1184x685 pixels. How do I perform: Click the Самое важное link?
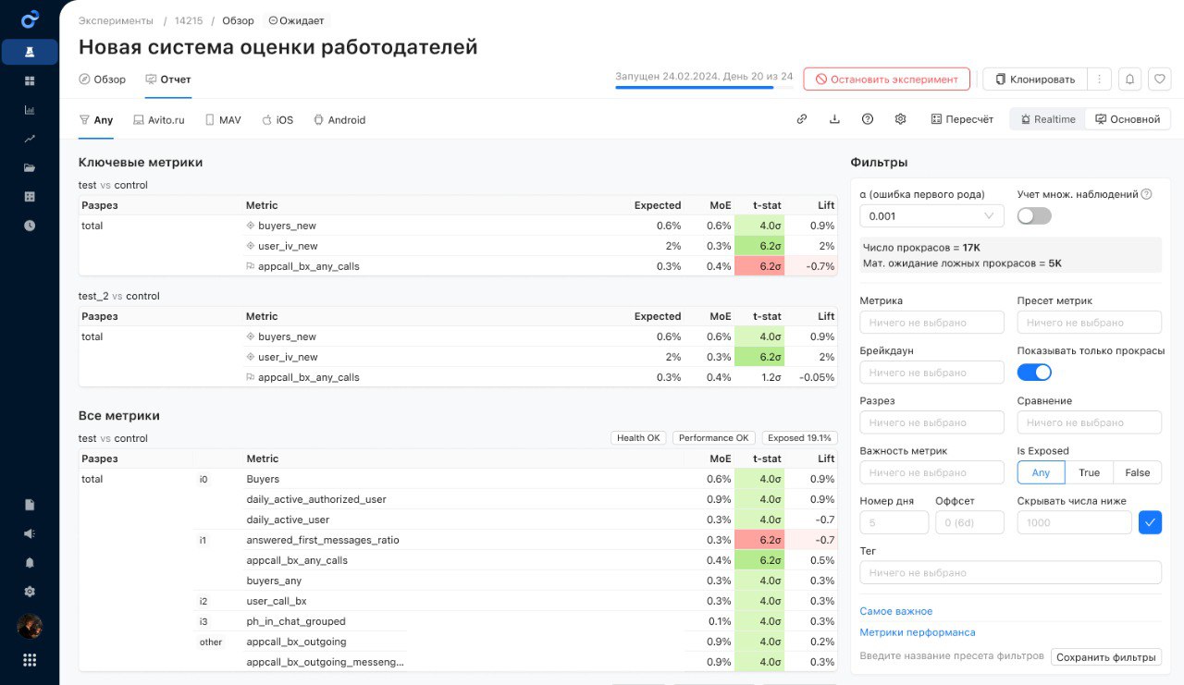click(x=895, y=611)
